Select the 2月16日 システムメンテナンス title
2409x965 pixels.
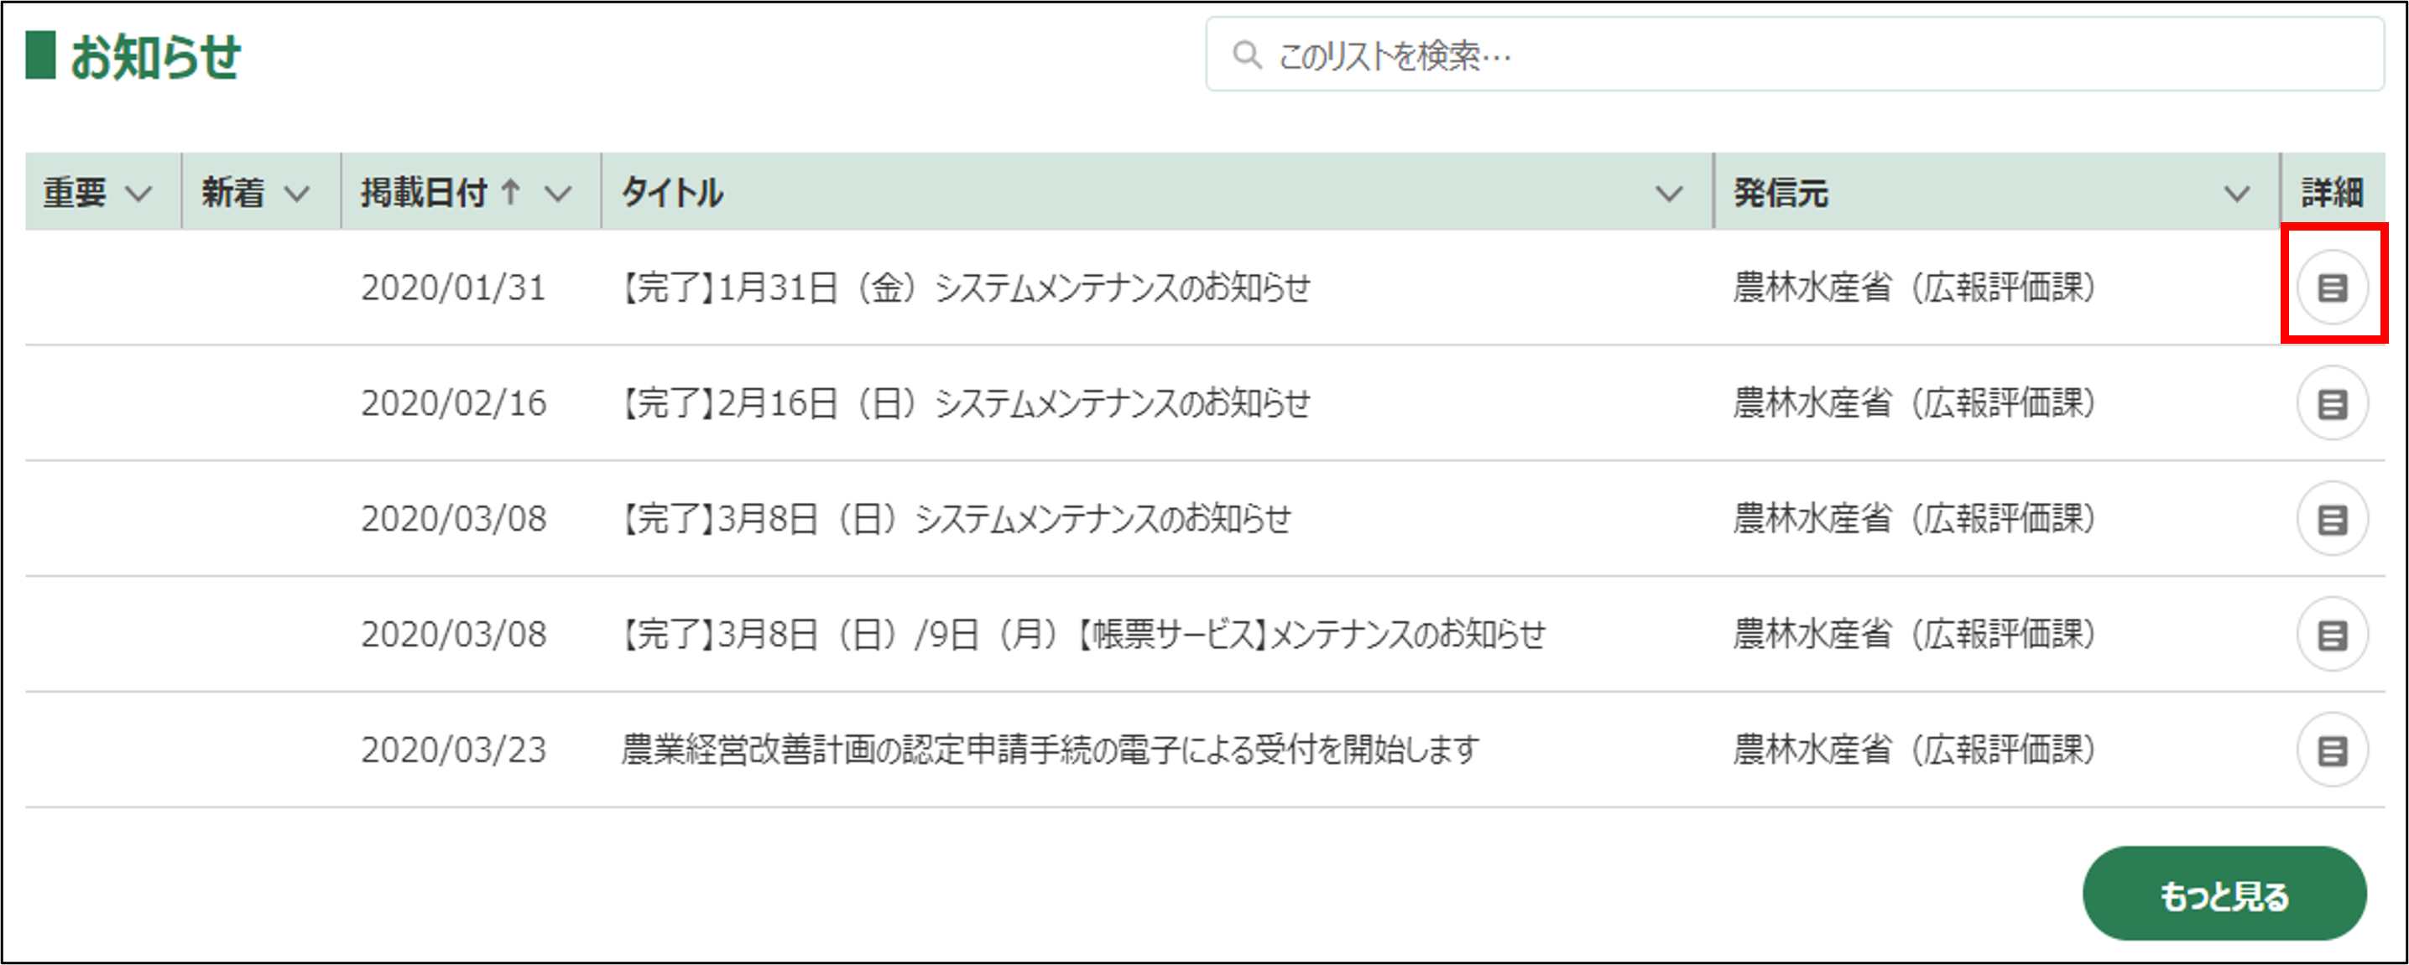[965, 403]
